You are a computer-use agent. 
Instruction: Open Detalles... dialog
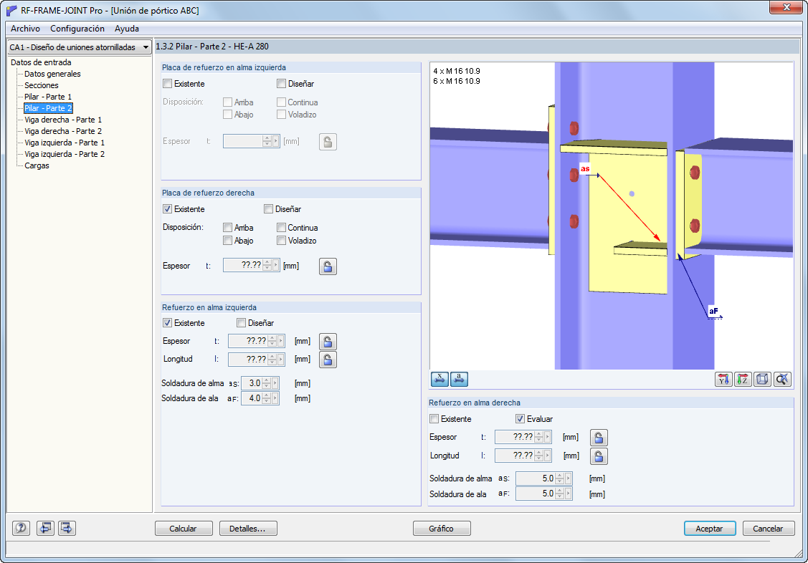pyautogui.click(x=248, y=529)
